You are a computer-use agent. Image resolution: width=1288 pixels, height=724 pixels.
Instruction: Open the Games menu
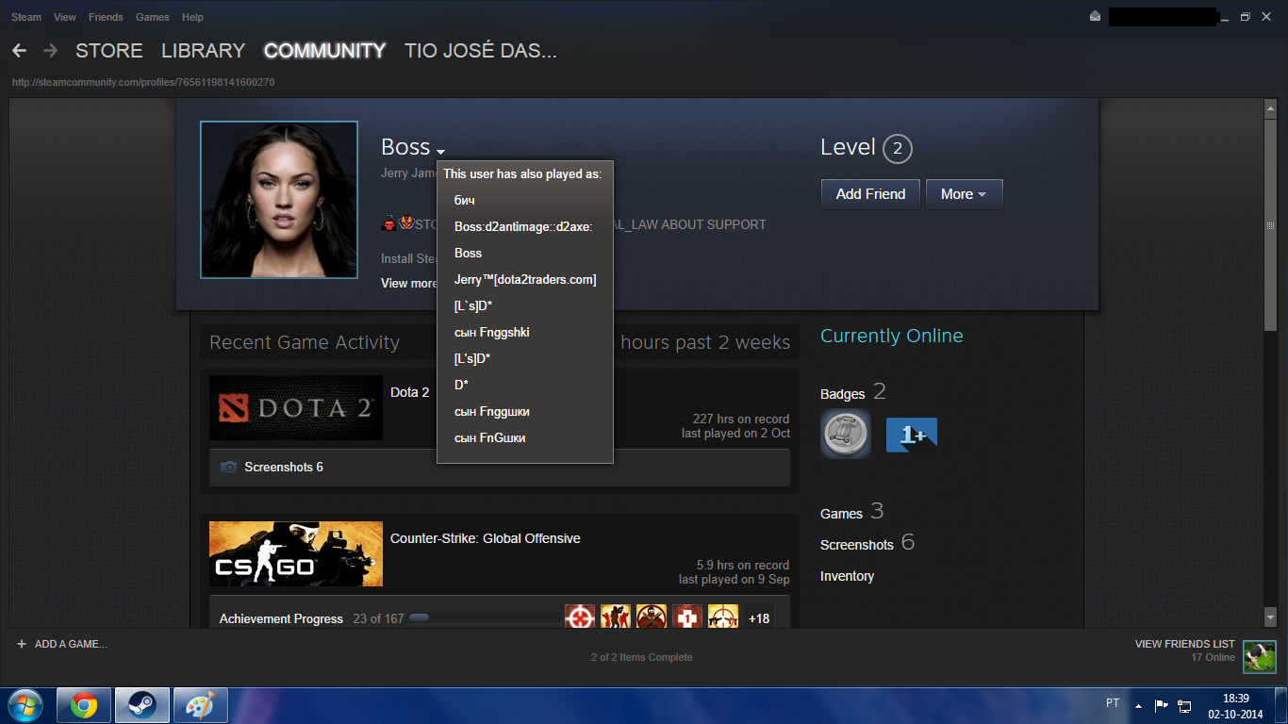point(152,17)
